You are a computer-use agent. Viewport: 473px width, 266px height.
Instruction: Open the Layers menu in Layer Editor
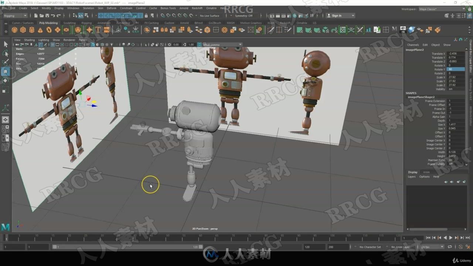tap(412, 177)
